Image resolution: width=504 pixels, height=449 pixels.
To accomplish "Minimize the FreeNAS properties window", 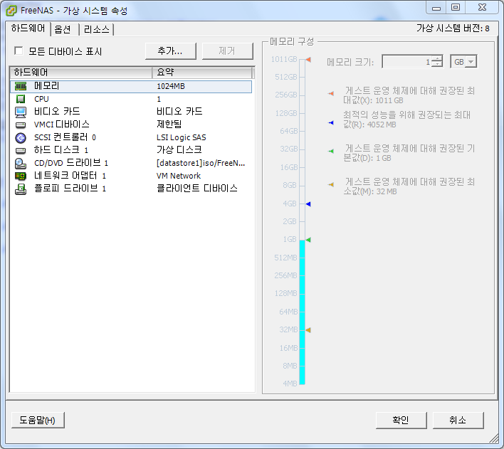I will tap(436, 8).
